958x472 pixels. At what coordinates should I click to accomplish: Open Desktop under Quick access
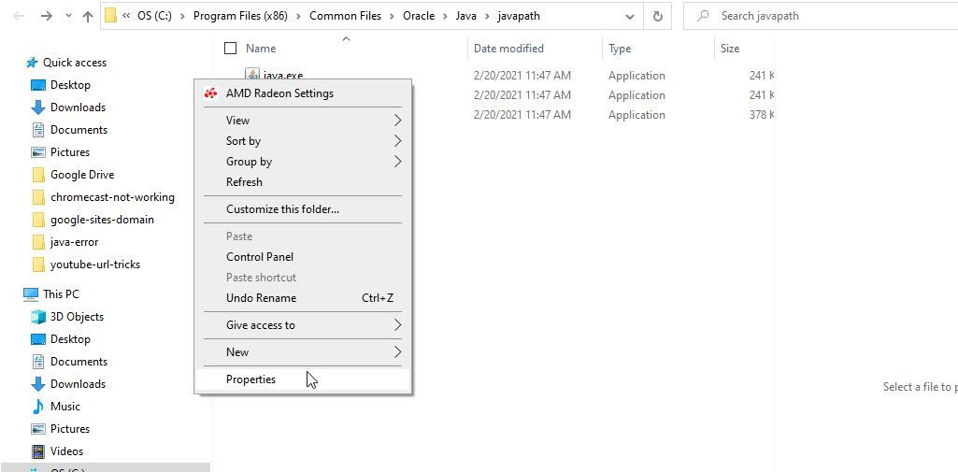(x=70, y=85)
